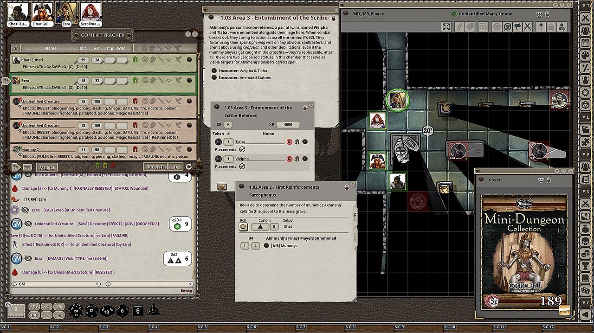Pick up the d8 die
The width and height of the screenshot is (594, 333).
coord(123,311)
